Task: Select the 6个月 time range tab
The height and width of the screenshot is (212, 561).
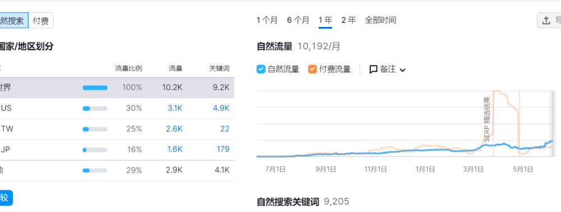Action: pyautogui.click(x=298, y=20)
